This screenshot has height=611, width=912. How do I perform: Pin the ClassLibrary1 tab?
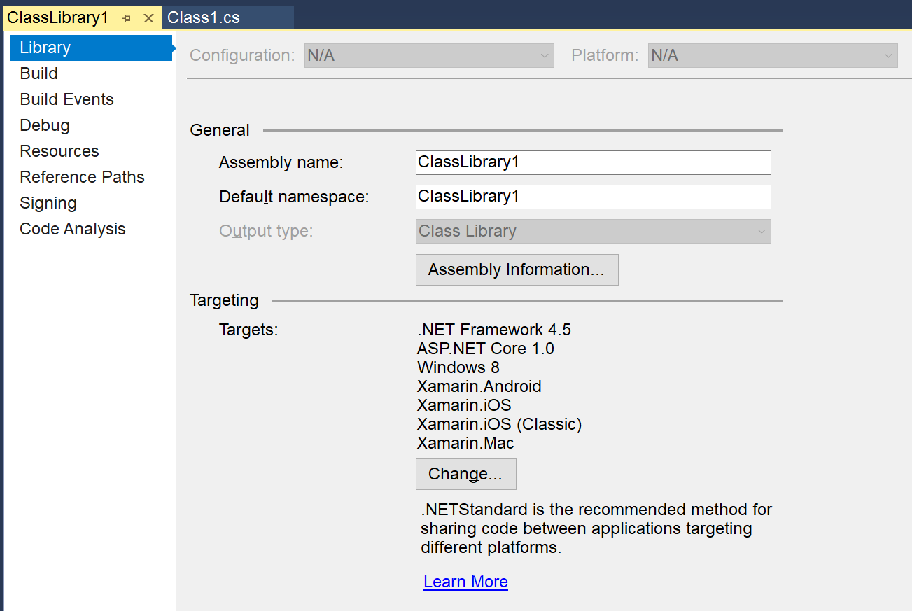click(x=127, y=18)
